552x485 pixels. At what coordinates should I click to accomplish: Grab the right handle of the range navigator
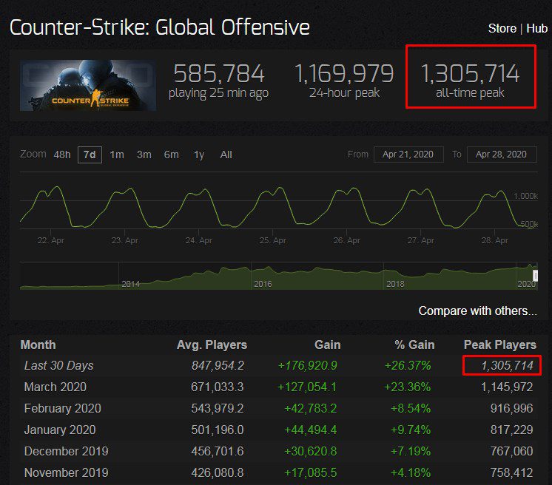(x=535, y=275)
